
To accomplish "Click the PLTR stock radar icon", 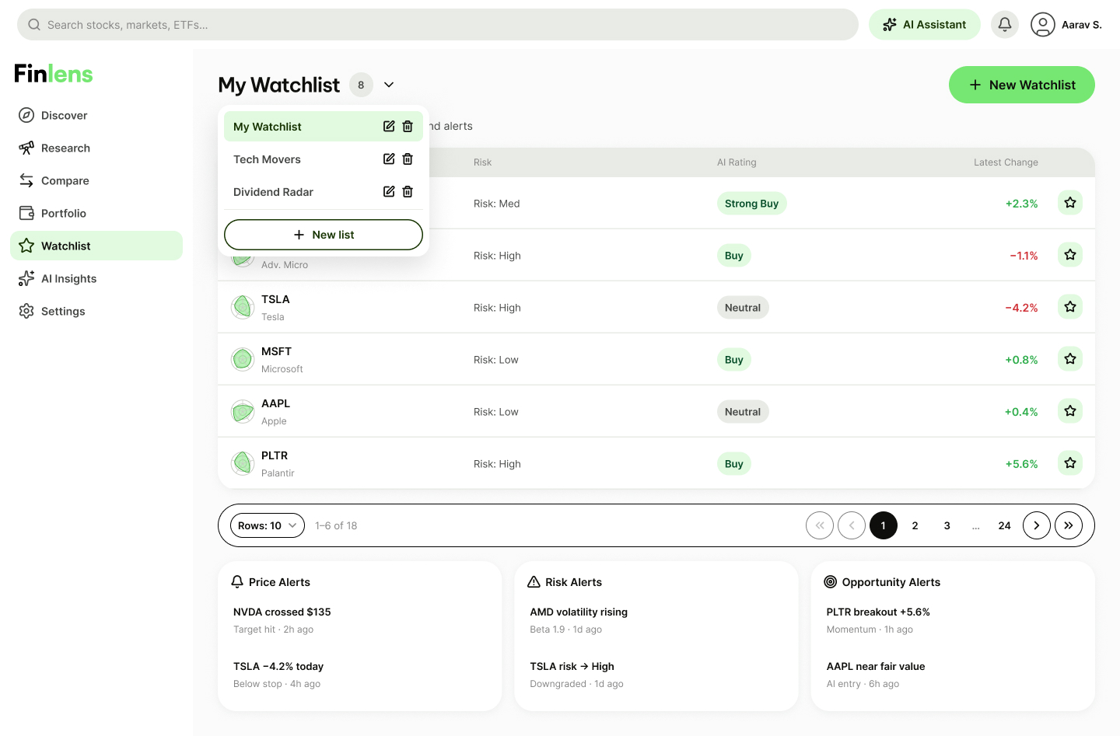I will coord(243,463).
